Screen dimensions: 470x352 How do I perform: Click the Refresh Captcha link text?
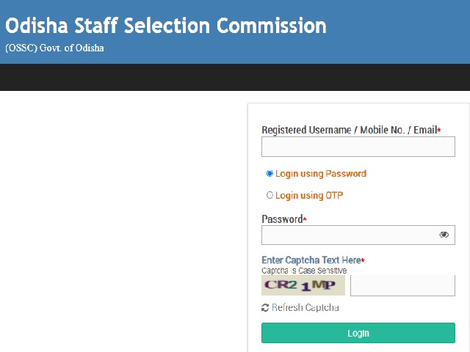click(x=305, y=308)
